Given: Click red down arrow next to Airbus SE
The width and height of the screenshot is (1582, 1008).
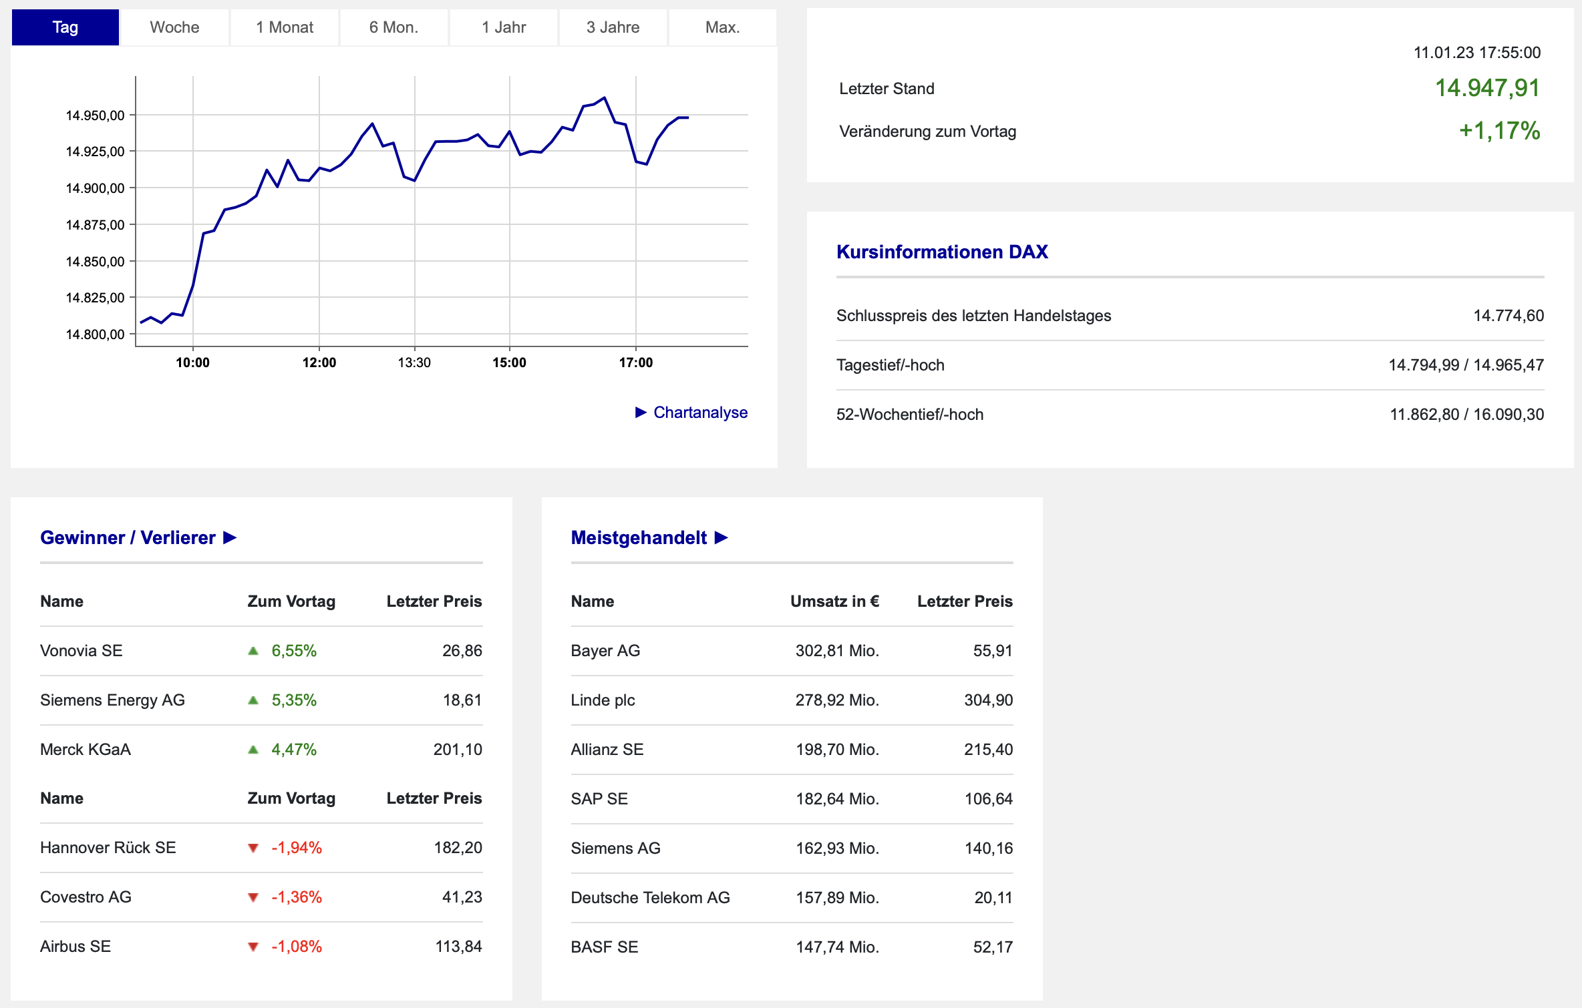Looking at the screenshot, I should [253, 947].
